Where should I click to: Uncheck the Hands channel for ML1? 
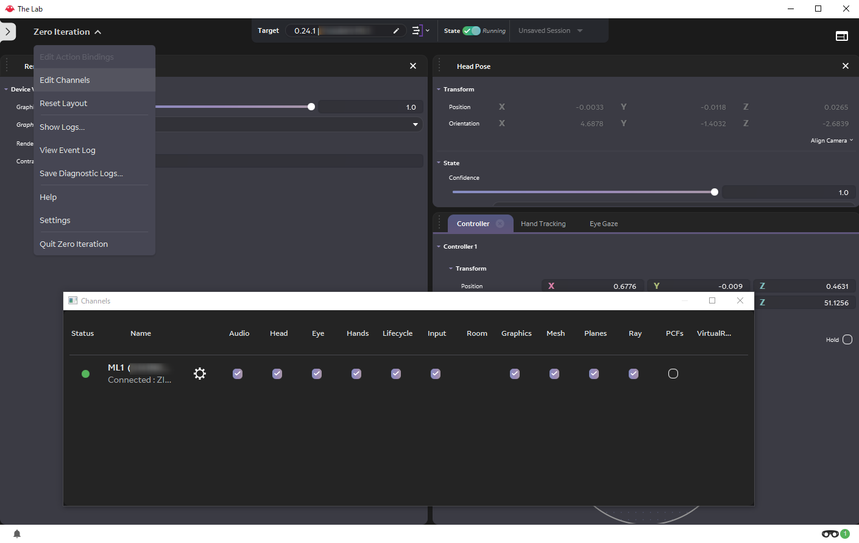tap(356, 374)
